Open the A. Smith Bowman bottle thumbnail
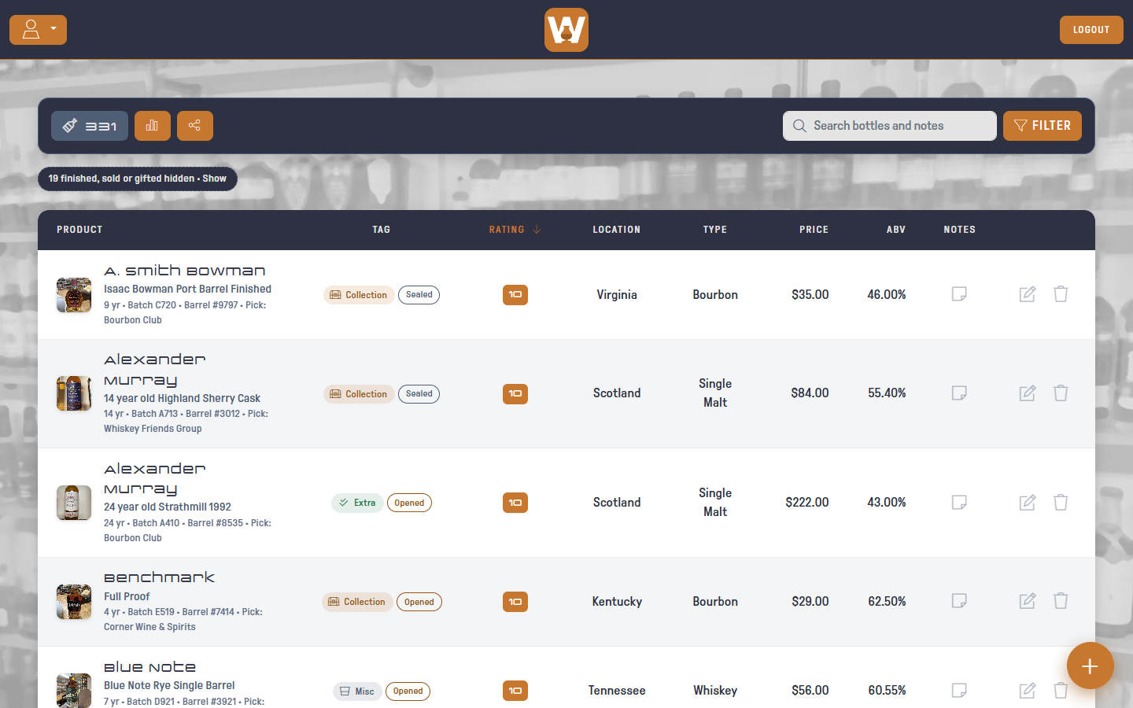1133x708 pixels. click(74, 295)
